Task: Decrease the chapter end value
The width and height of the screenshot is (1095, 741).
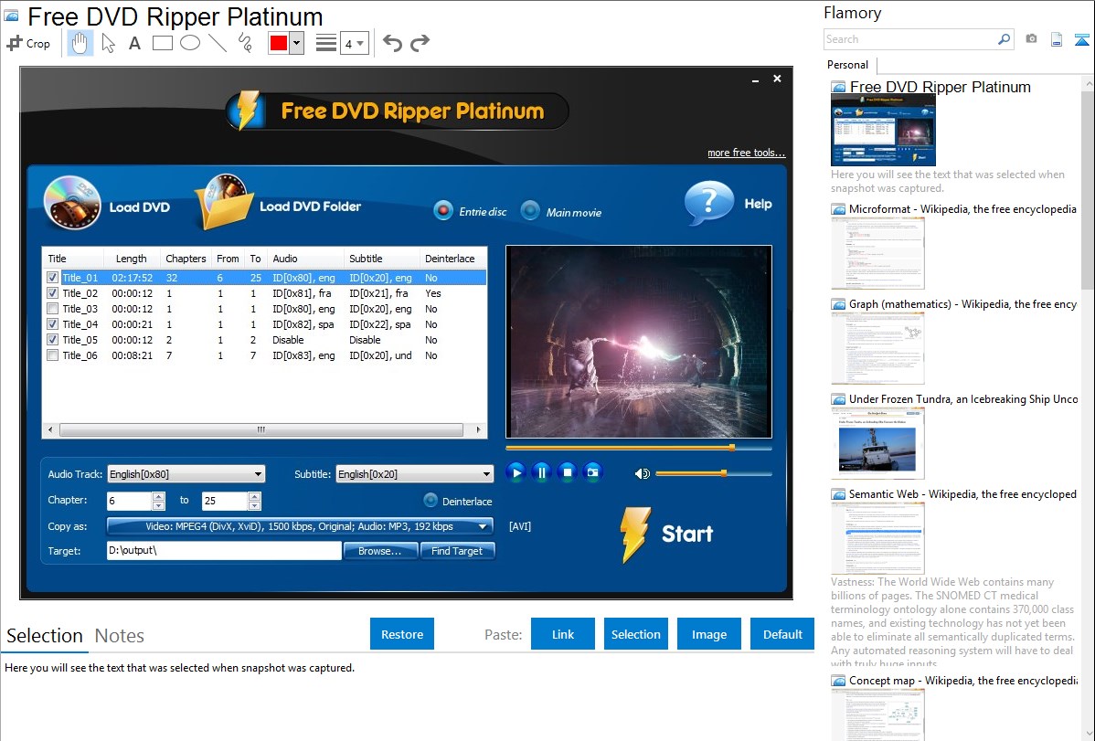Action: pyautogui.click(x=254, y=505)
